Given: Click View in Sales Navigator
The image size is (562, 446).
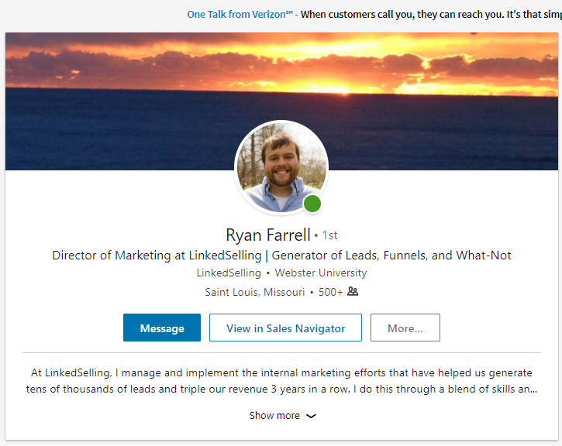Looking at the screenshot, I should (285, 328).
